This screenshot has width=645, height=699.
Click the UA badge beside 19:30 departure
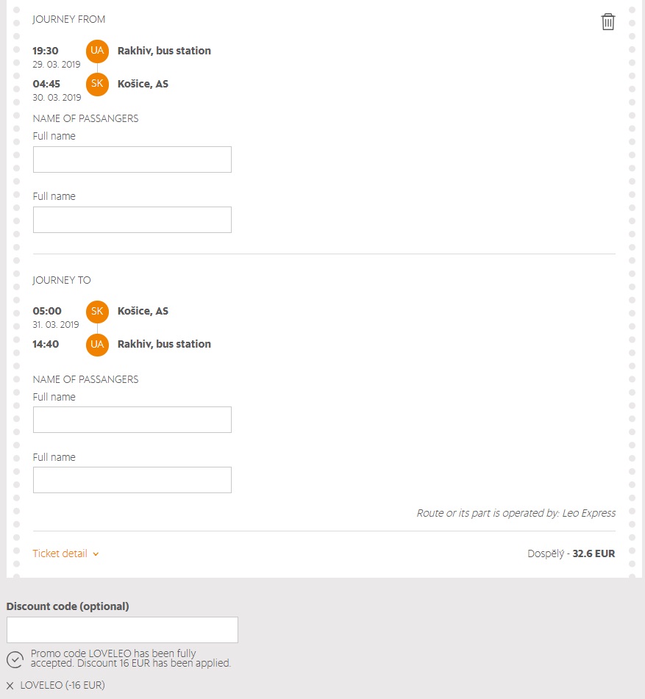(97, 51)
